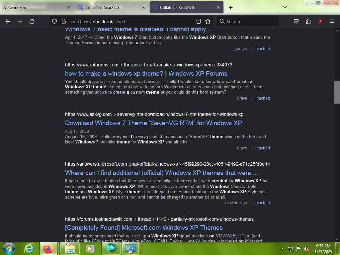The height and width of the screenshot is (255, 340).
Task: Open options dots beside duckduckgo engine
Action: coord(252,203)
